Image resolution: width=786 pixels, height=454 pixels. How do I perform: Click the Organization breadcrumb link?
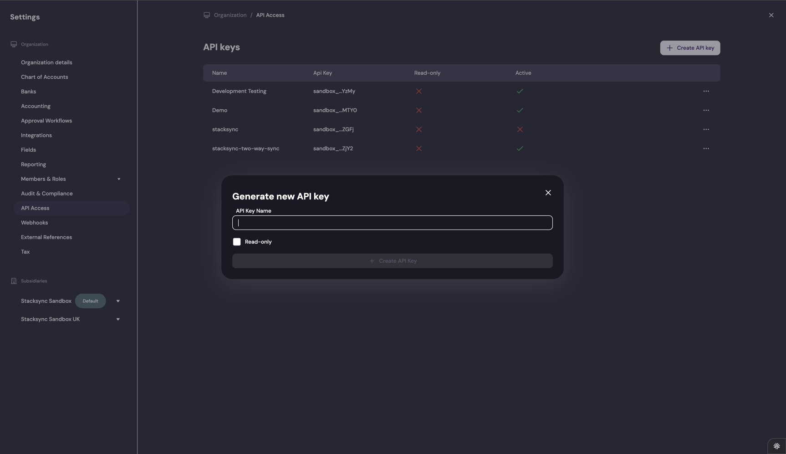coord(230,15)
